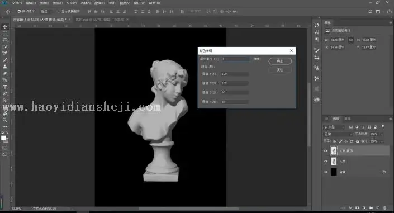The width and height of the screenshot is (394, 213).
Task: Click the lower cancel button in dialog
Action: click(x=280, y=70)
